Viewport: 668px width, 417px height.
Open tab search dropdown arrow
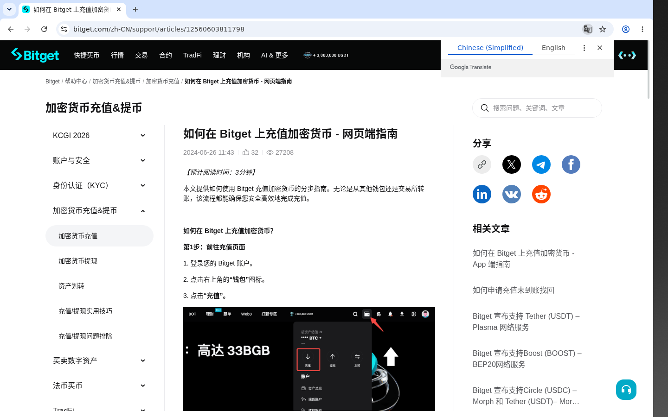(x=9, y=9)
